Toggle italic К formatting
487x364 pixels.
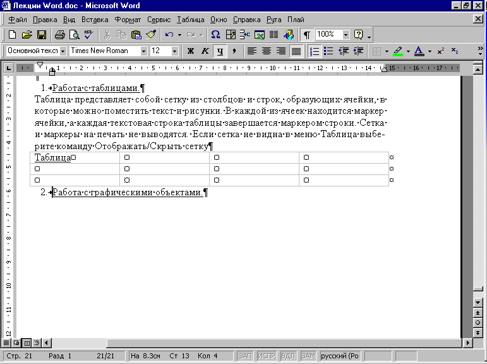[205, 51]
